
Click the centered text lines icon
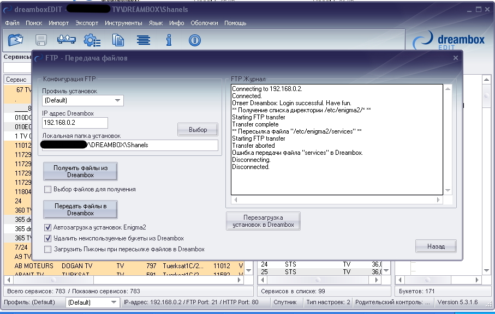(143, 40)
